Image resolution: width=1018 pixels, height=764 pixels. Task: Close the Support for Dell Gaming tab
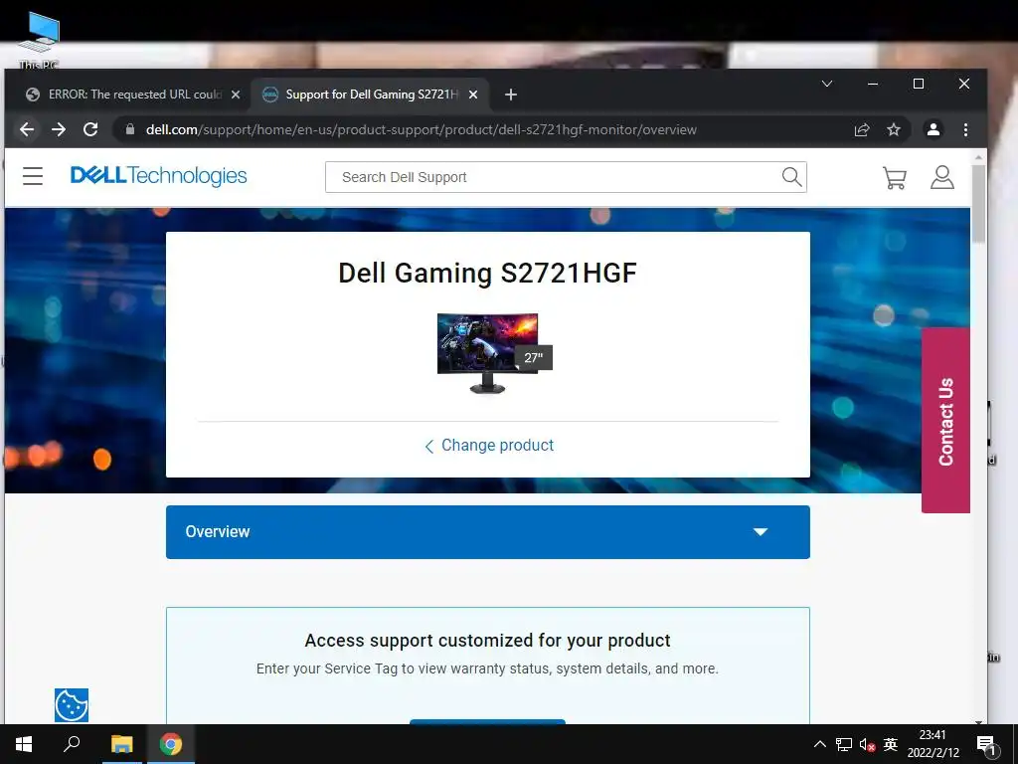[473, 95]
